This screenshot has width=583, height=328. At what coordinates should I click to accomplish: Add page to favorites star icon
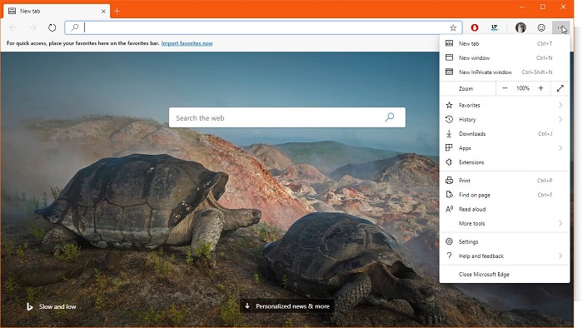pos(453,27)
